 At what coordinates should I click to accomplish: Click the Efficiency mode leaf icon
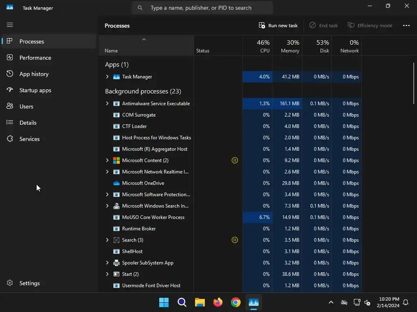(x=351, y=25)
